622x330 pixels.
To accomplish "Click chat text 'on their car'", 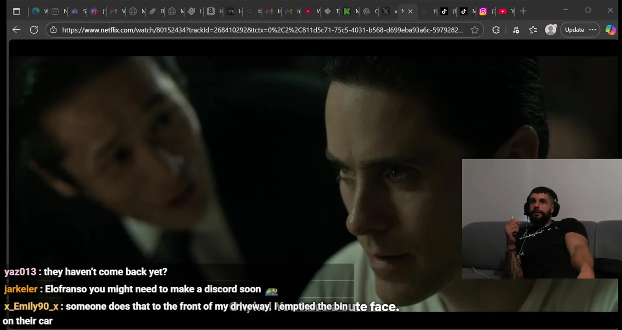I will [x=28, y=321].
